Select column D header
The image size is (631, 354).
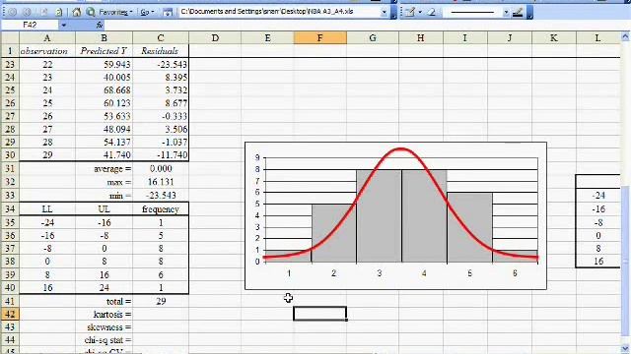(215, 38)
